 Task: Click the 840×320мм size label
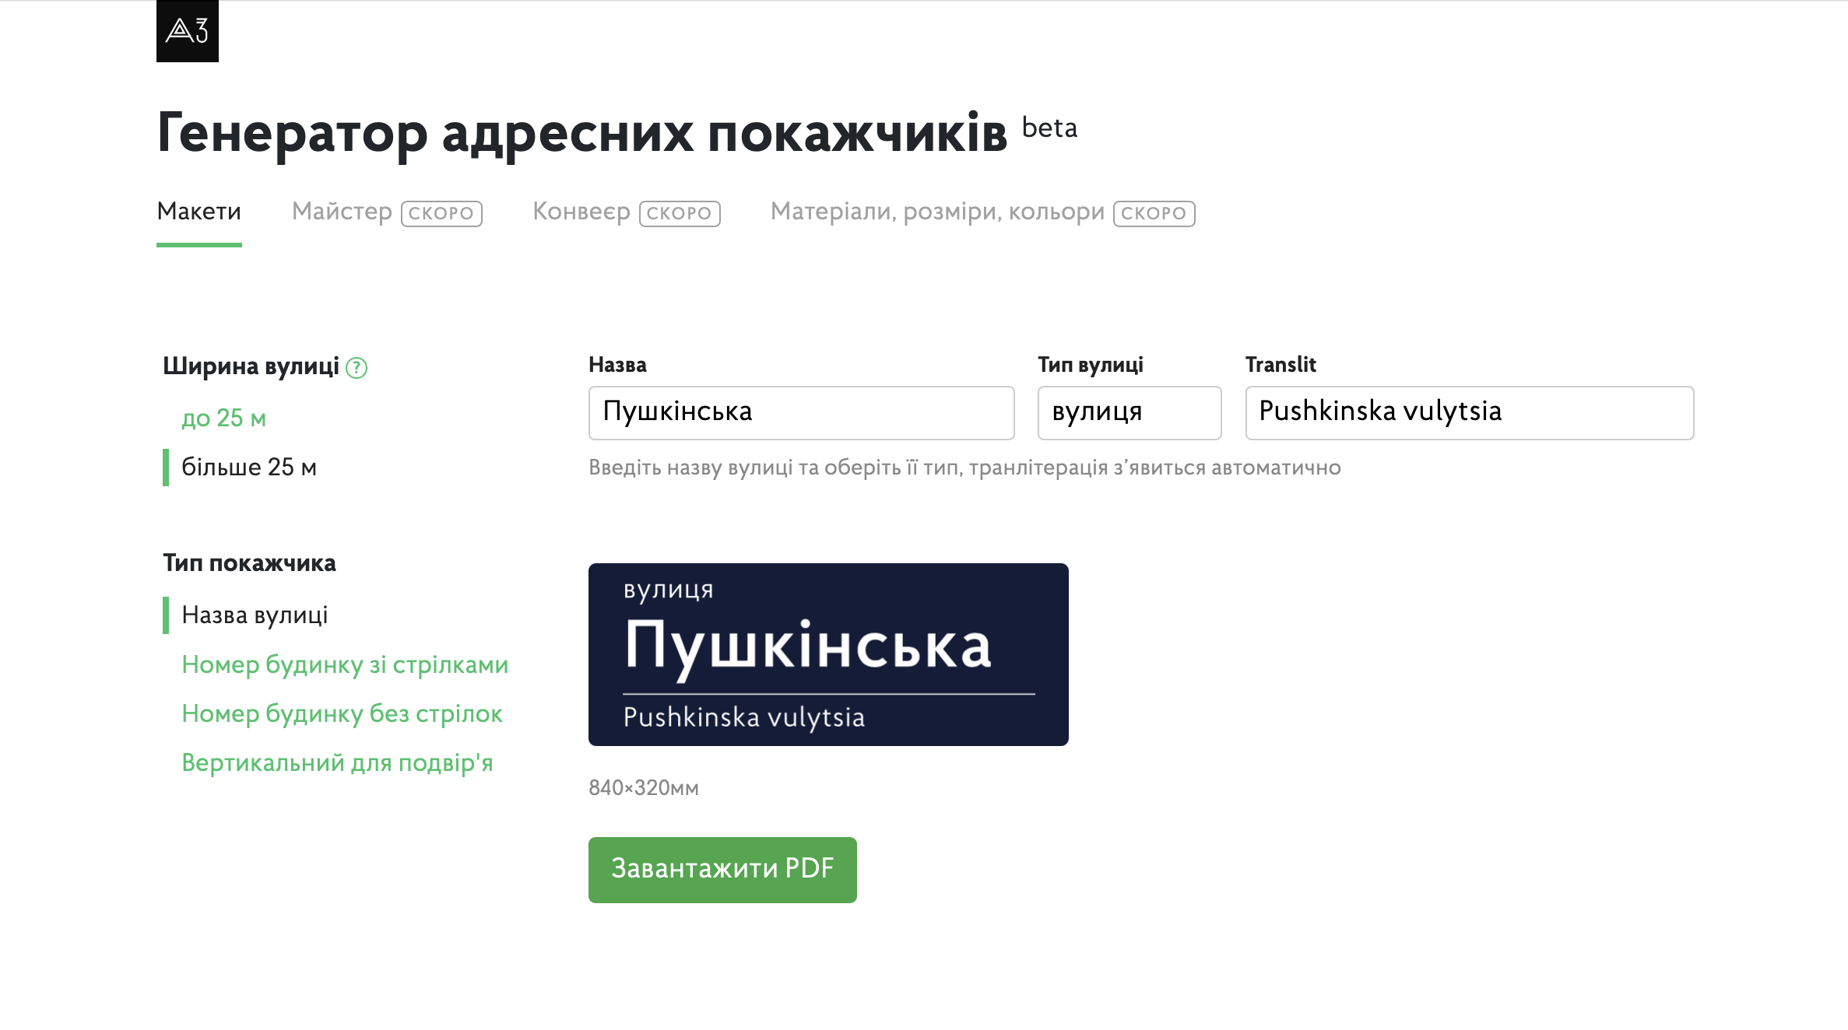tap(643, 787)
